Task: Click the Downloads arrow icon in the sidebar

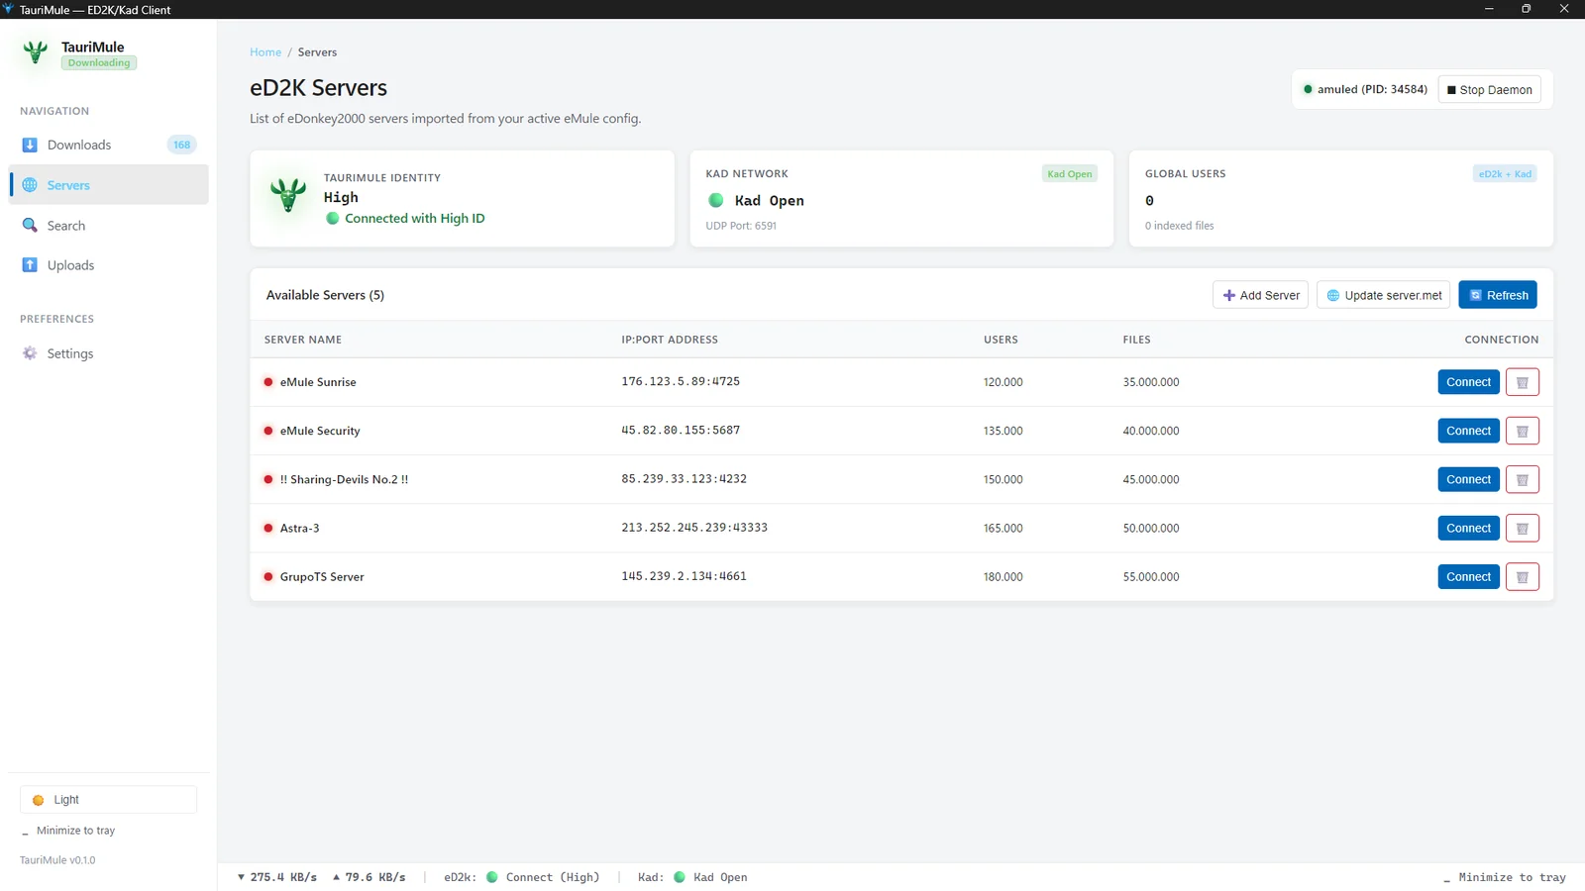Action: pos(30,145)
